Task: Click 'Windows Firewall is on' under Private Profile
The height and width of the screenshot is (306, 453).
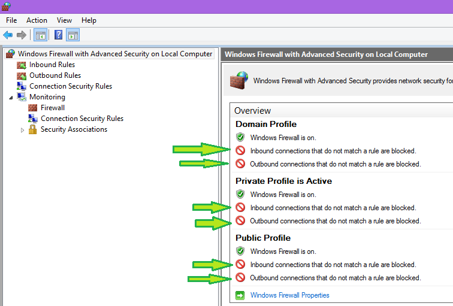Action: tap(283, 195)
